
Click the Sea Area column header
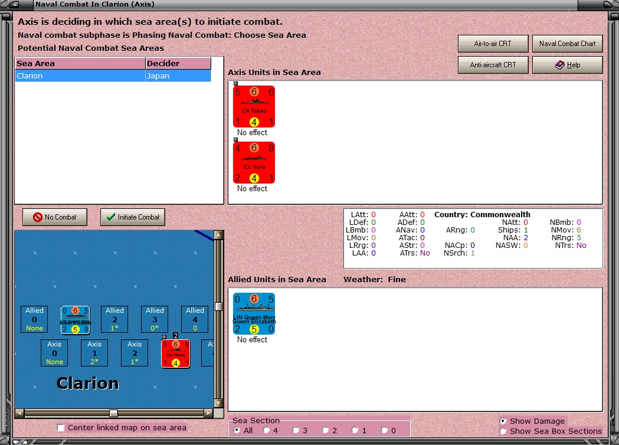(x=80, y=64)
